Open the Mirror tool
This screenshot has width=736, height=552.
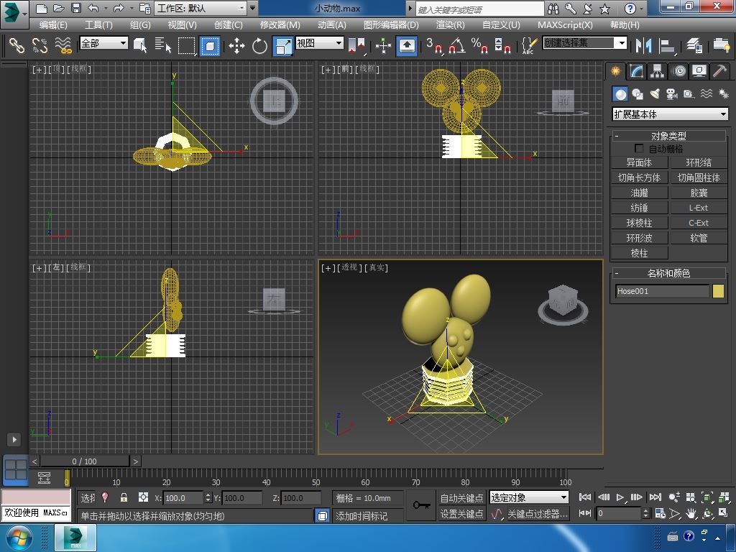pos(643,45)
